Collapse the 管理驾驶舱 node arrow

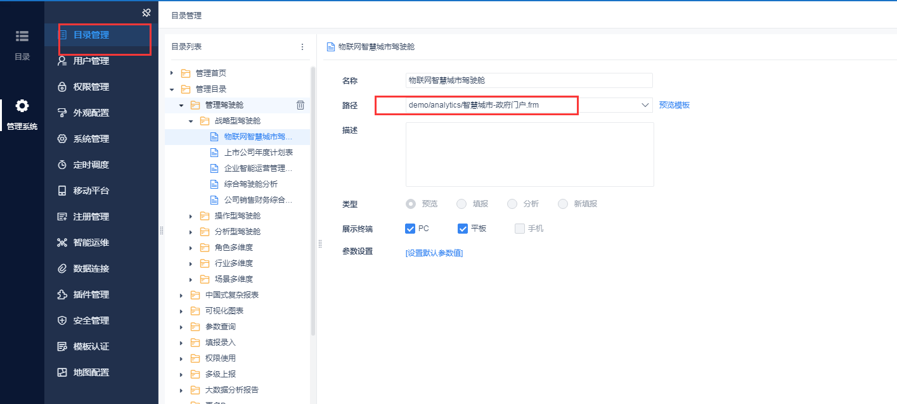click(181, 105)
